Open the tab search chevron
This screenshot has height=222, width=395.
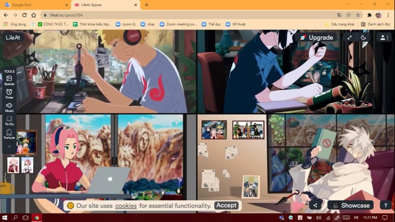[x=348, y=4]
